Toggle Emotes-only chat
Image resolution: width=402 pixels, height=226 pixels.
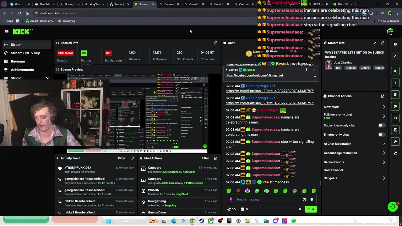point(381,135)
